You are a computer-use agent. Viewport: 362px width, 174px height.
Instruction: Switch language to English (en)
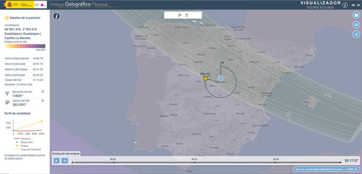(359, 5)
